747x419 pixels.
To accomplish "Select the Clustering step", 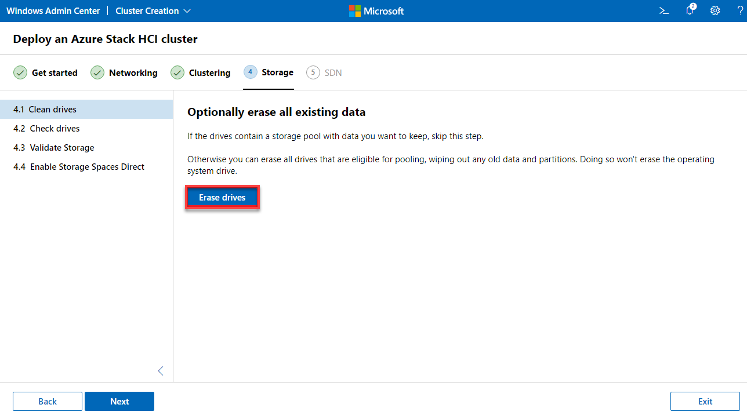I will pos(201,72).
